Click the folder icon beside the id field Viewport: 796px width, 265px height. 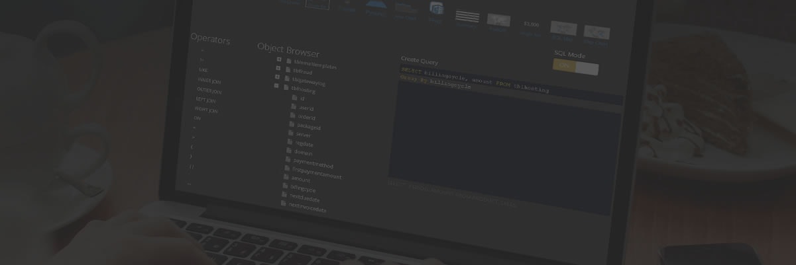[x=295, y=96]
